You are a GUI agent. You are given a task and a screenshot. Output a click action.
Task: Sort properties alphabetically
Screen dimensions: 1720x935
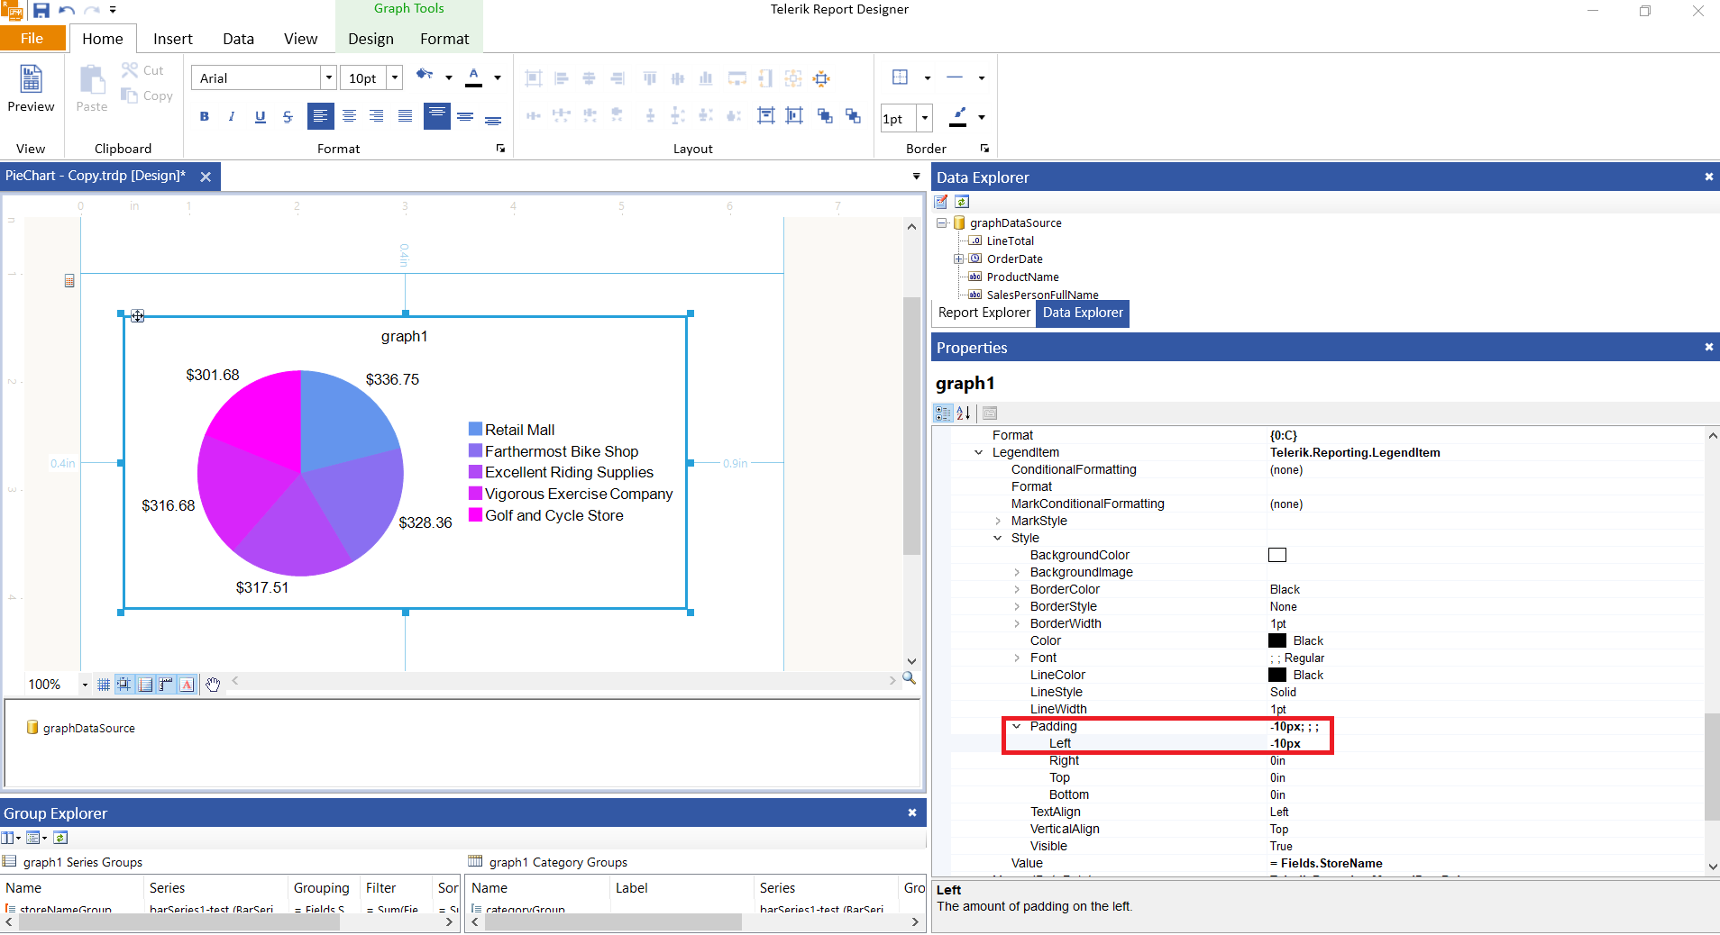(964, 413)
